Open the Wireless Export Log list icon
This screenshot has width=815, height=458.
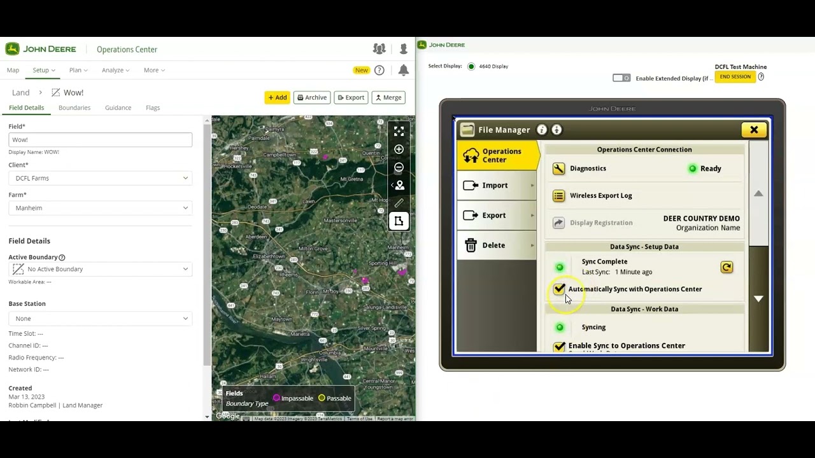558,196
